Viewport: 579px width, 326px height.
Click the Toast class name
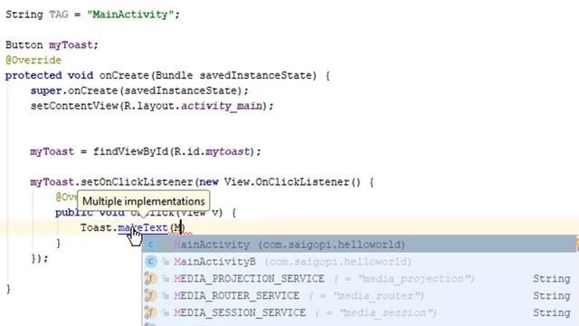coord(96,227)
